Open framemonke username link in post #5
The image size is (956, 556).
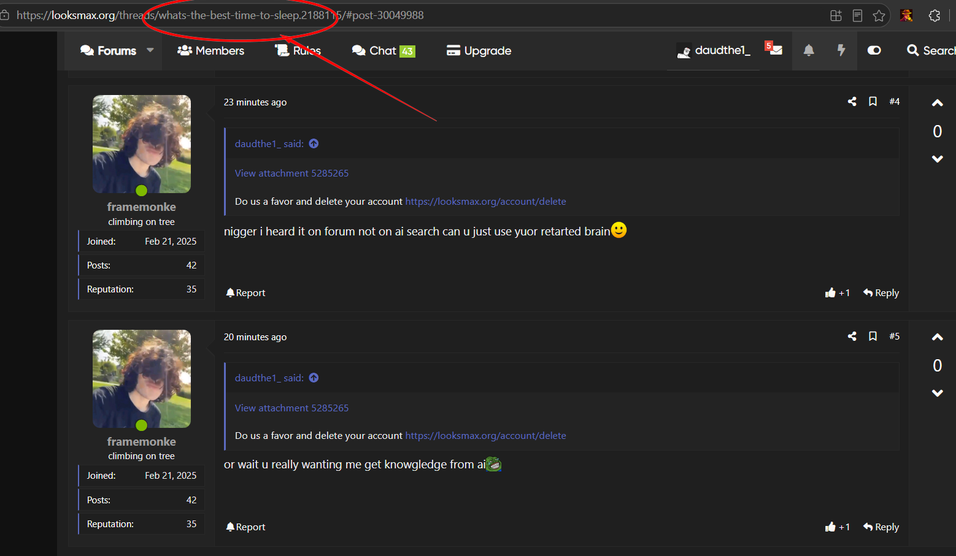tap(142, 442)
